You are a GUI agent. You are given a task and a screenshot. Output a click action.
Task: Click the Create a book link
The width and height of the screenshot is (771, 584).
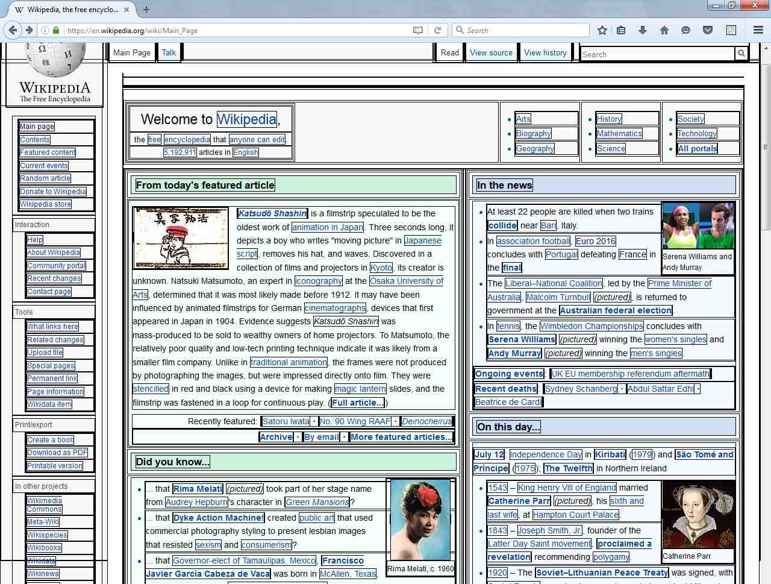(51, 440)
